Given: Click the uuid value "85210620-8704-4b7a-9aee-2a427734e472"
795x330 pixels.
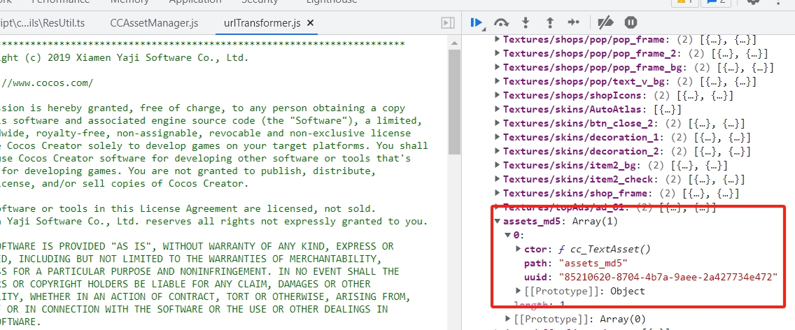Looking at the screenshot, I should [668, 278].
